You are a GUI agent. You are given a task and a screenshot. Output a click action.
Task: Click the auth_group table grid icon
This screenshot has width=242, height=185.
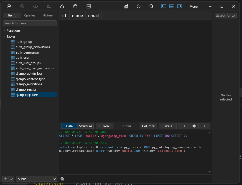click(13, 42)
